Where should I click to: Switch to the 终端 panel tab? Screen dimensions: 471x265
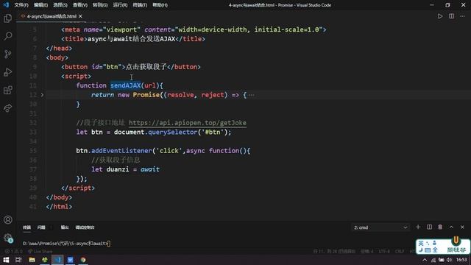[26, 227]
